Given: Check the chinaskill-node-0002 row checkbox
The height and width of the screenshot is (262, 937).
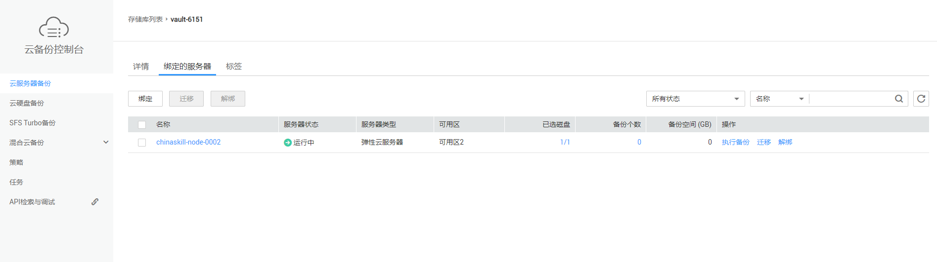Looking at the screenshot, I should [142, 143].
